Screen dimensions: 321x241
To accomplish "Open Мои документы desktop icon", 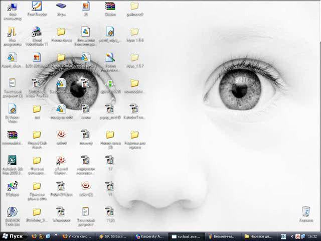I will 12,33.
